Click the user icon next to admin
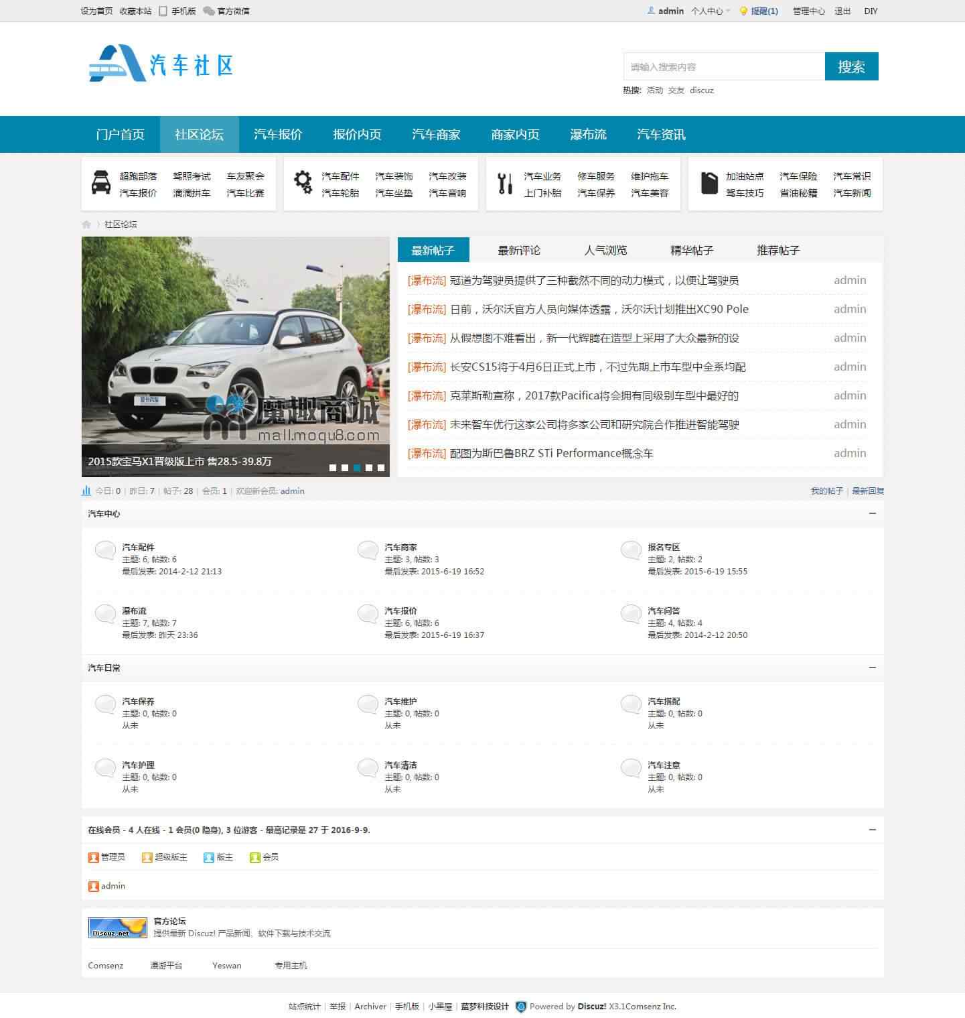The image size is (965, 1018). tap(651, 11)
